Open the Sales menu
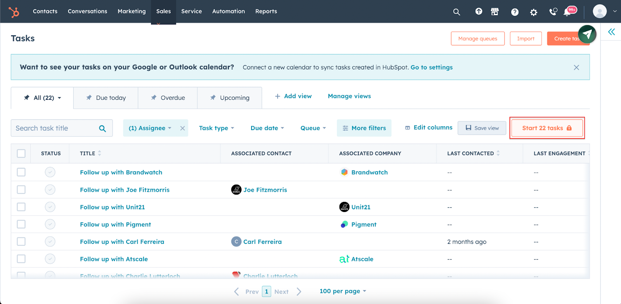The width and height of the screenshot is (621, 304). 163,11
